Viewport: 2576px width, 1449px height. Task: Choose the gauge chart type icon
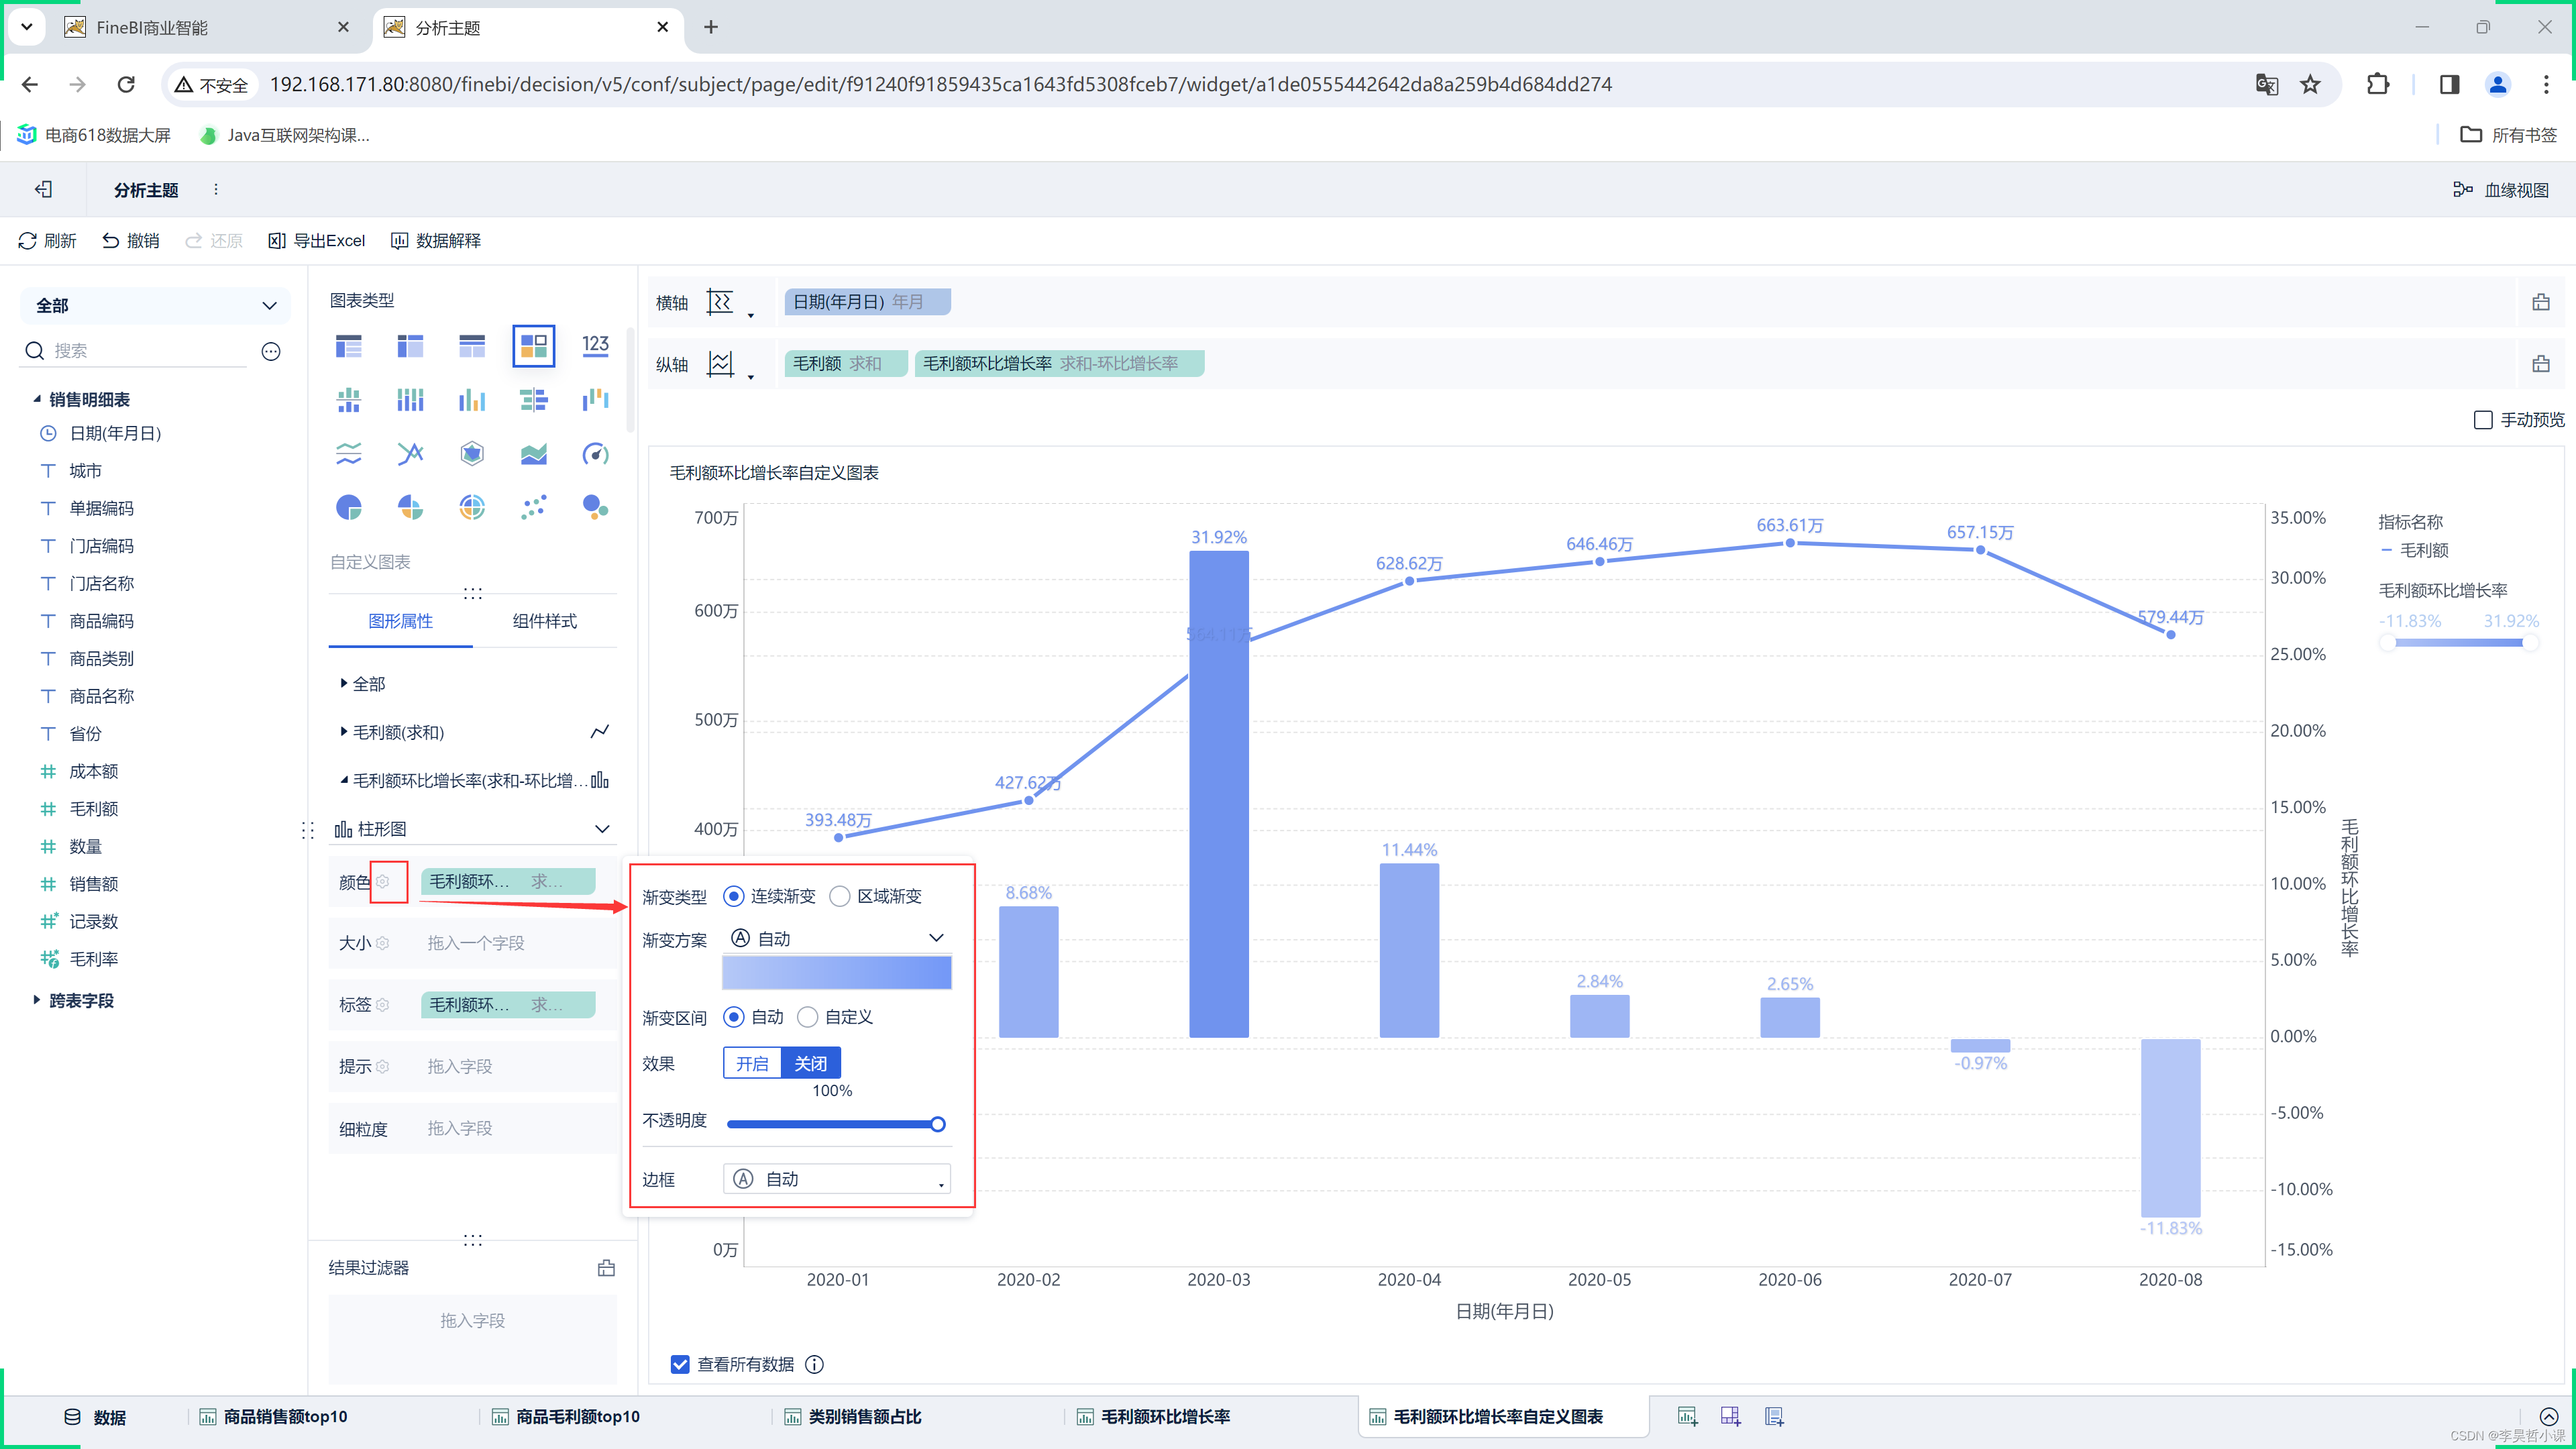coord(595,454)
